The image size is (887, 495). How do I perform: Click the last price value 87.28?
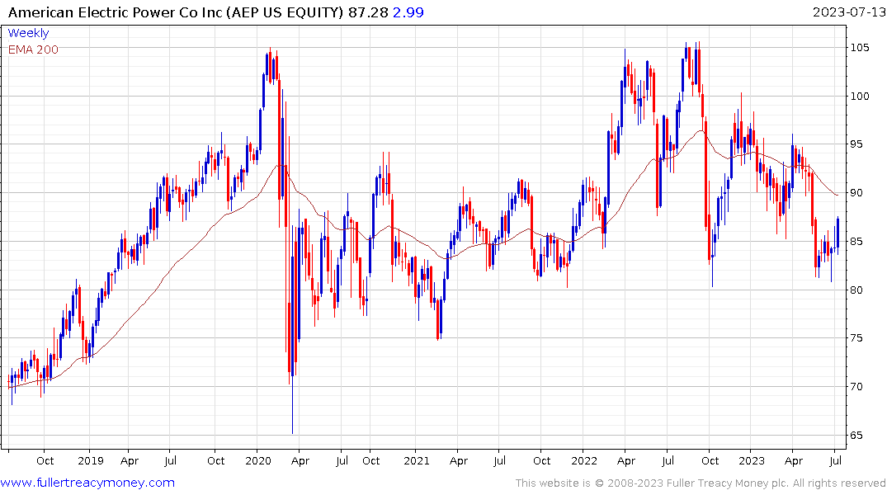368,12
